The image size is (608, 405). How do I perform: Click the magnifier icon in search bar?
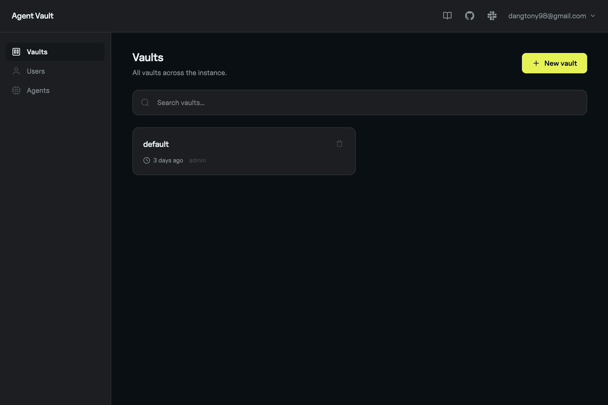tap(145, 103)
